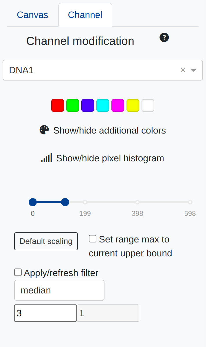
Task: Toggle the Apply/refresh filter checkbox
Action: pyautogui.click(x=18, y=273)
